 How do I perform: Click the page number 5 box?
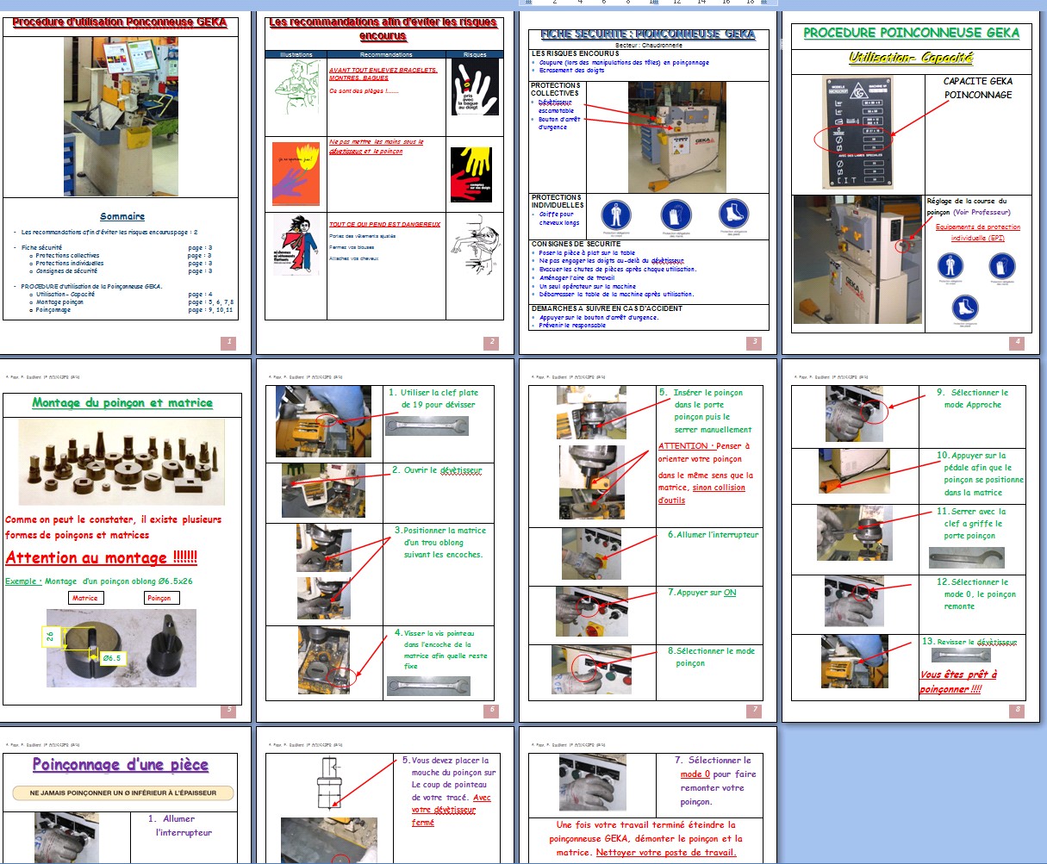(228, 711)
